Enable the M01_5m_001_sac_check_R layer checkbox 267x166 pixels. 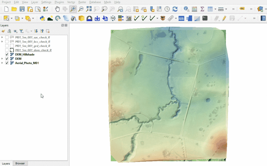pos(7,37)
